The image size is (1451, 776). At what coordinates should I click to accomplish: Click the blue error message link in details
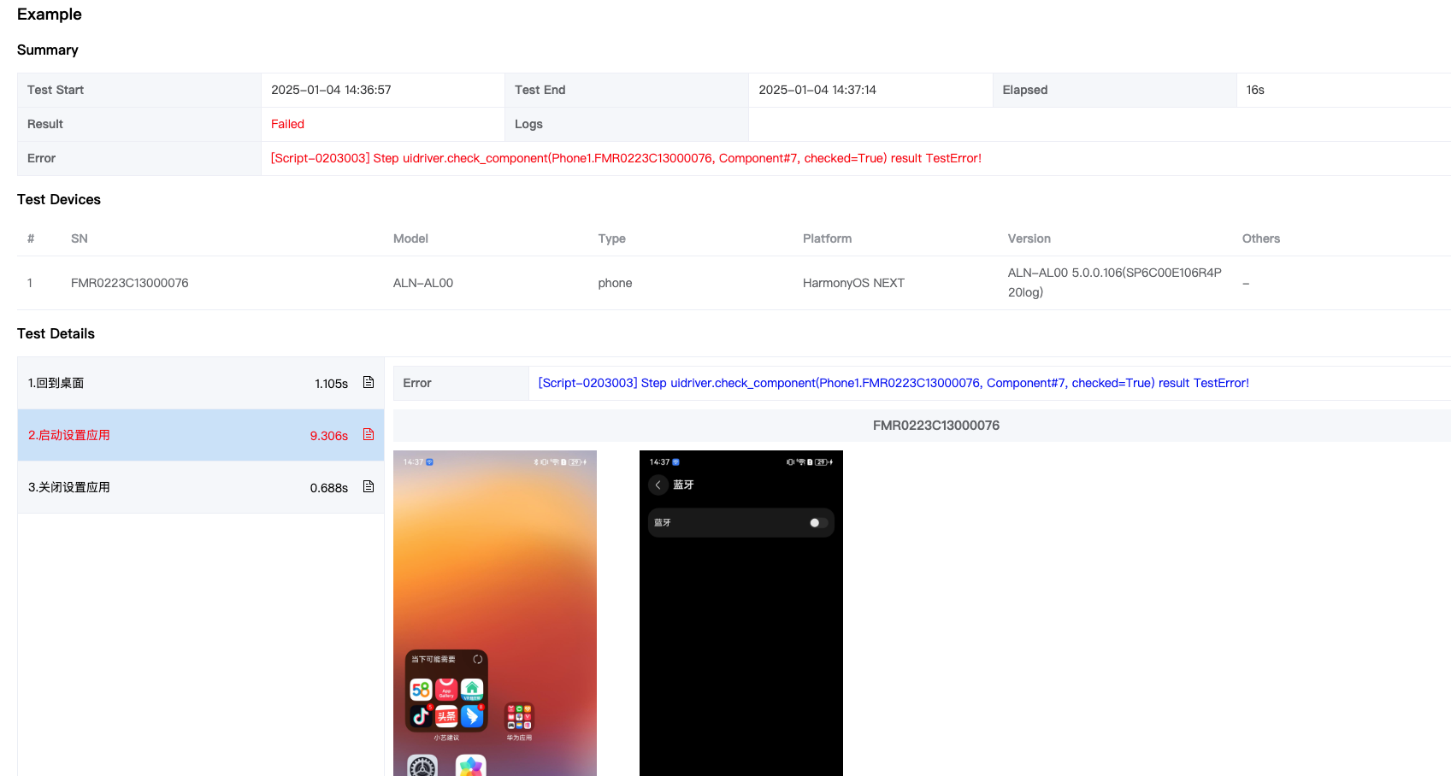[x=893, y=383]
